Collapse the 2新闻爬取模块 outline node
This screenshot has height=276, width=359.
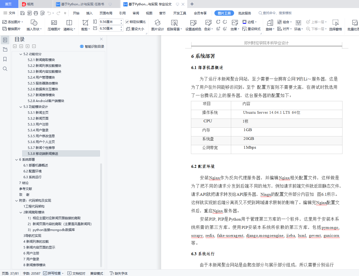[21, 212]
